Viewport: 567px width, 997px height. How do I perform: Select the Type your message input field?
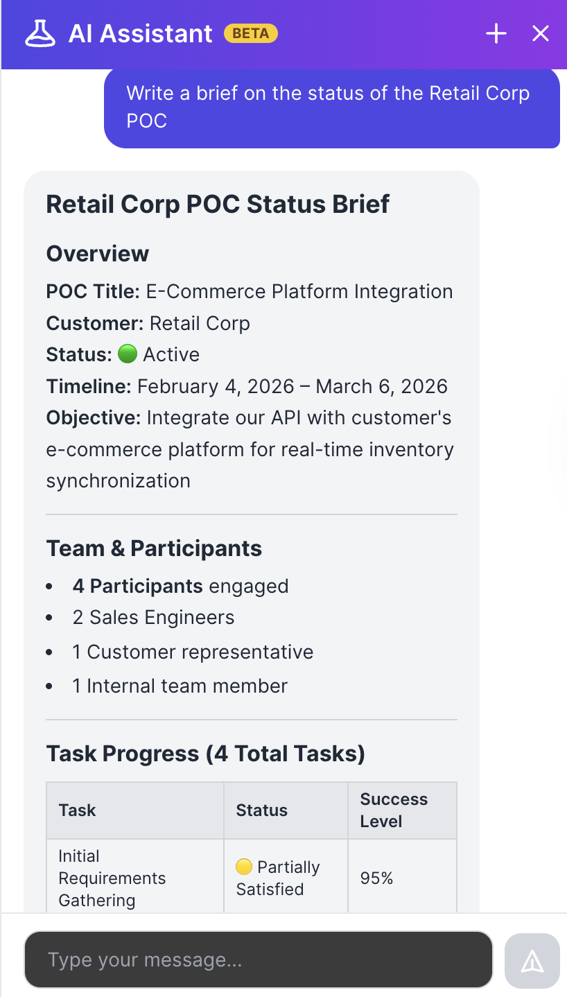[x=258, y=960]
